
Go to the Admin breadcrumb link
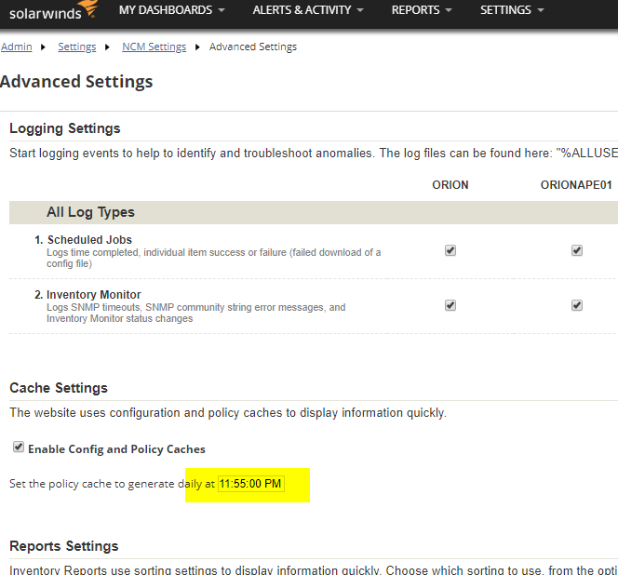pyautogui.click(x=16, y=47)
